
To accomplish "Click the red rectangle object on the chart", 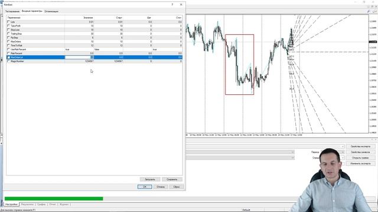I will [239, 64].
